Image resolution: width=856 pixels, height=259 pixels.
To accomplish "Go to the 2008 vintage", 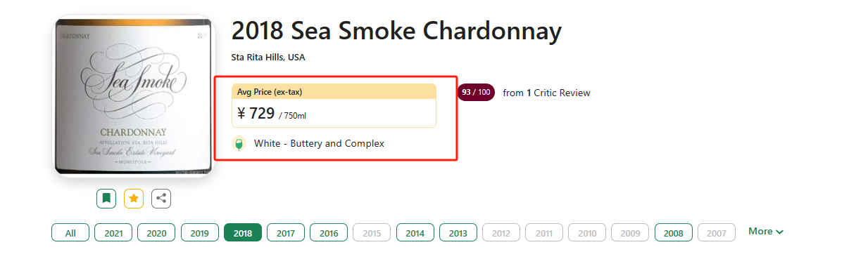I will tap(674, 233).
